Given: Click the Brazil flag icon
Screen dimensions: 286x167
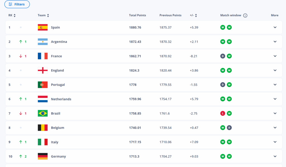Looking at the screenshot, I should click(43, 113).
